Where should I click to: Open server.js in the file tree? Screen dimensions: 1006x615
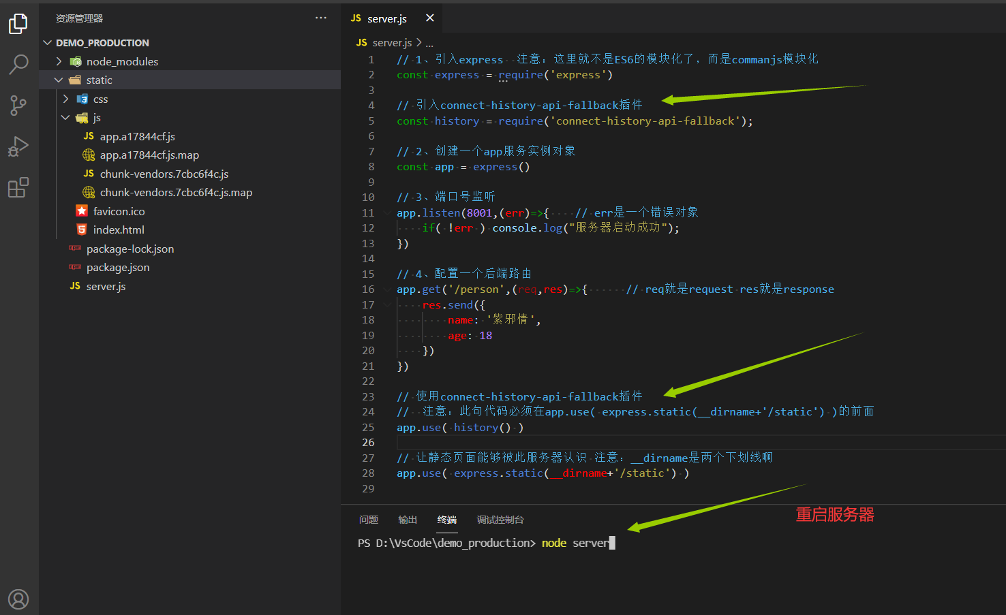pyautogui.click(x=106, y=287)
